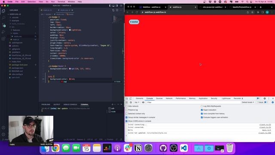This screenshot has height=155, width=275.
Task: Switch to the Elements tab in DevTools
Action: point(139,99)
